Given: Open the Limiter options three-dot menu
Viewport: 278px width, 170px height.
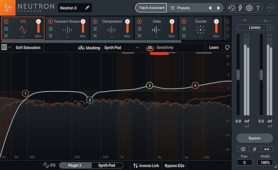Looking at the screenshot, I should click(x=270, y=27).
